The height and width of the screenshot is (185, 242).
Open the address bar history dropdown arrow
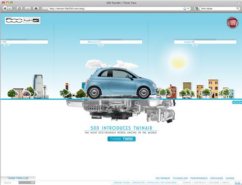point(188,8)
